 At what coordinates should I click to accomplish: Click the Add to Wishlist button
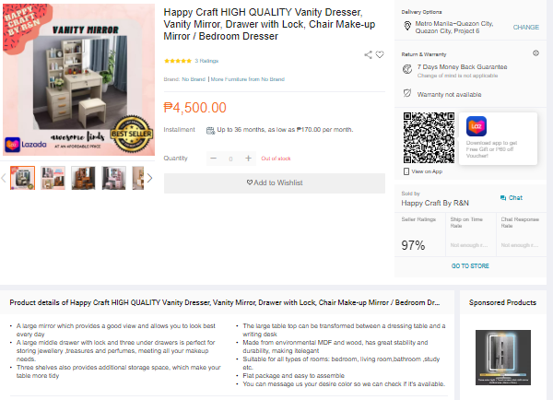[275, 183]
